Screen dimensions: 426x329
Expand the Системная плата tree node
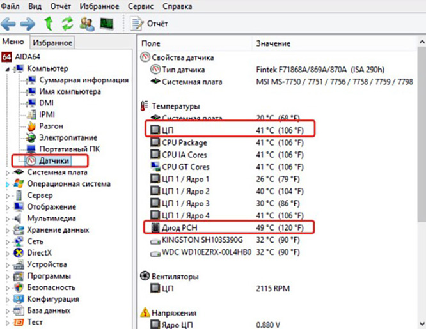tap(8, 172)
